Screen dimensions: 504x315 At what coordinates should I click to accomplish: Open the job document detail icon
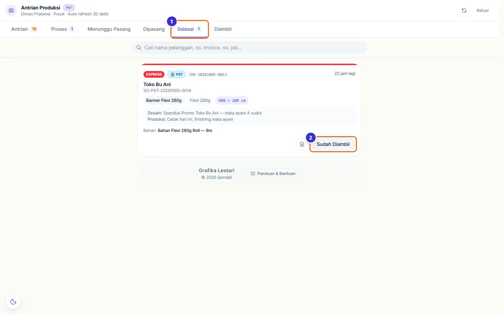click(302, 144)
